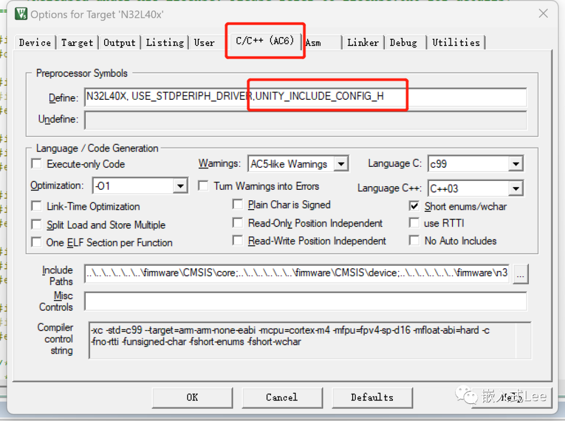Switch to the Asm tab

(x=322, y=42)
